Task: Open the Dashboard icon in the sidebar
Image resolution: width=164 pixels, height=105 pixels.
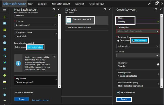Action: (5, 23)
